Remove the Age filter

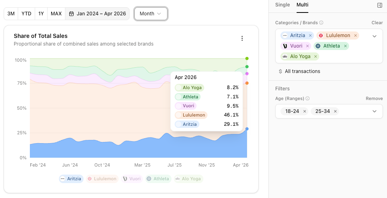(374, 98)
